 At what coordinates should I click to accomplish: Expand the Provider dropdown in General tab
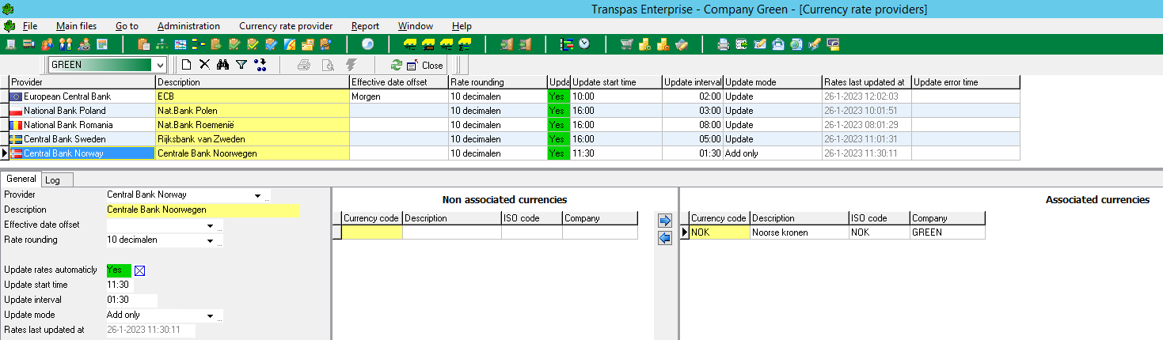(x=257, y=195)
